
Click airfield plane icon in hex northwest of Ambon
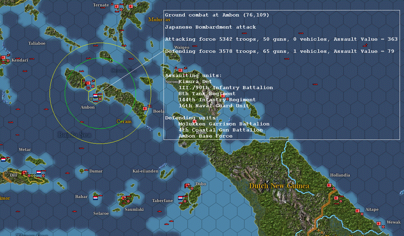[93, 81]
